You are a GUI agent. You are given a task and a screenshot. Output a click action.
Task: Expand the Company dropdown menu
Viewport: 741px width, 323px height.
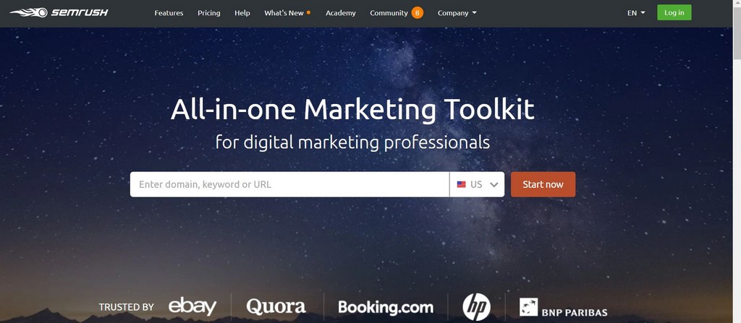click(x=457, y=13)
